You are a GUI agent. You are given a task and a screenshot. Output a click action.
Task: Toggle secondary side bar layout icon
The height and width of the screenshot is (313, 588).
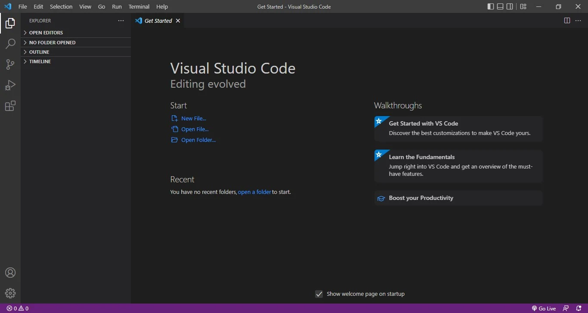(x=510, y=6)
